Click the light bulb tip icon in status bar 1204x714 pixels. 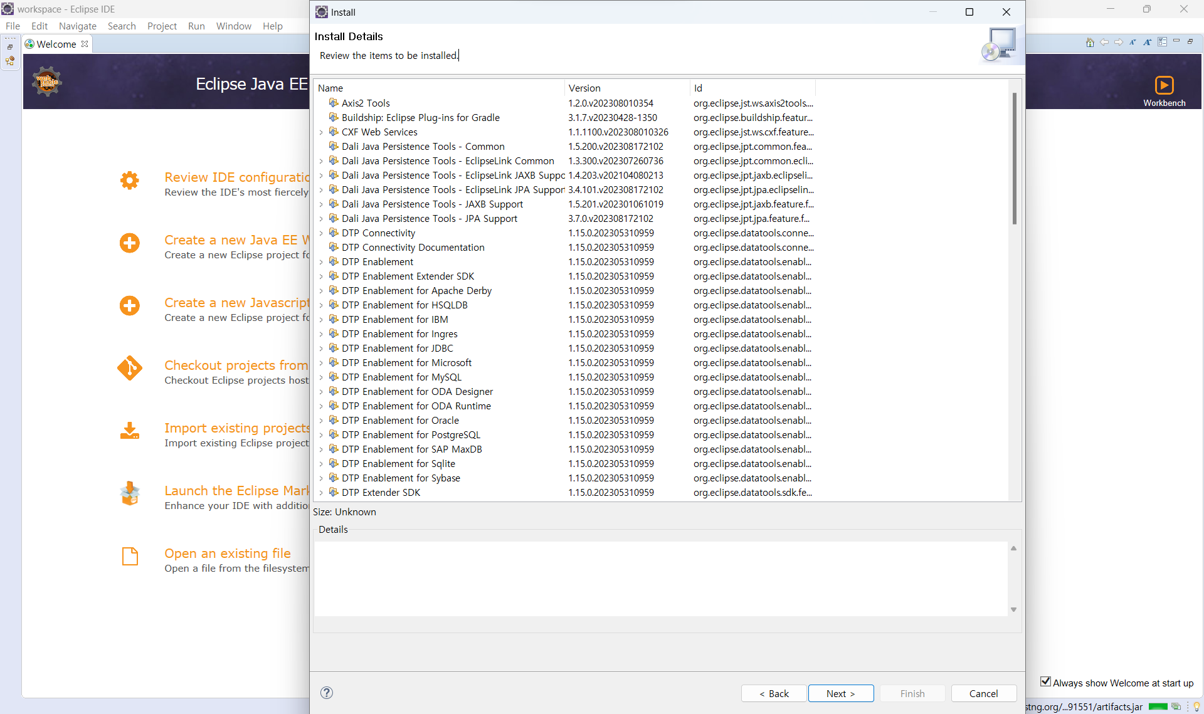(1196, 706)
